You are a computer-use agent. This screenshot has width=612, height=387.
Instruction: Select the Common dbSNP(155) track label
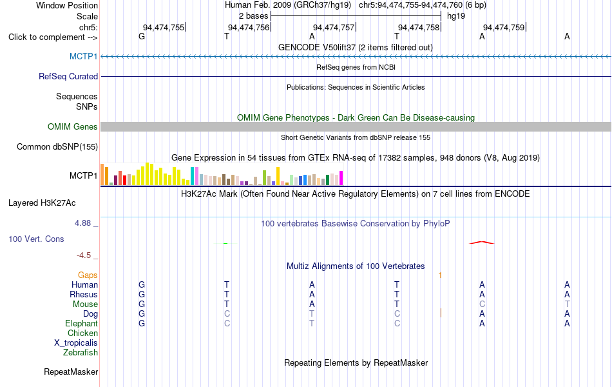(x=57, y=146)
